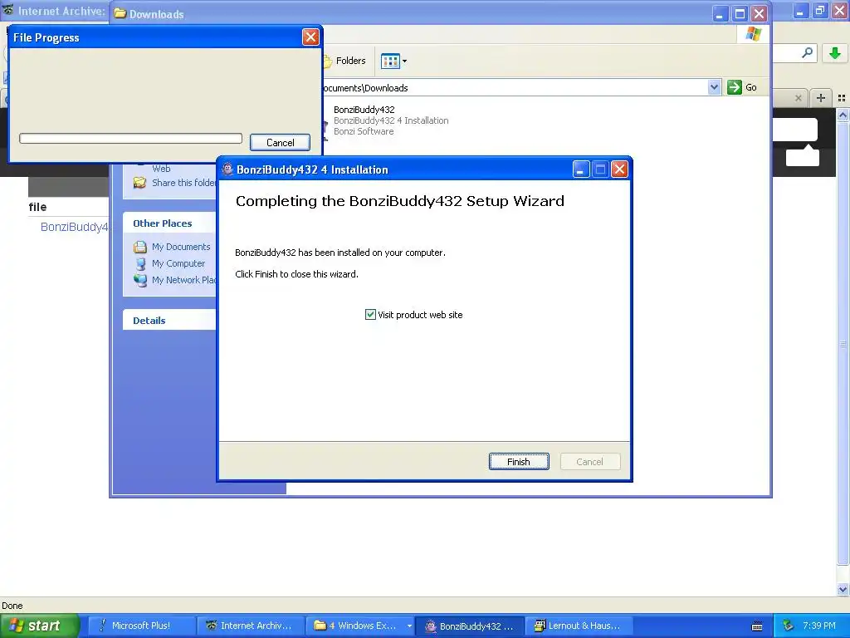Click the BonziBuddy gorilla icon in installer title bar

coord(227,169)
